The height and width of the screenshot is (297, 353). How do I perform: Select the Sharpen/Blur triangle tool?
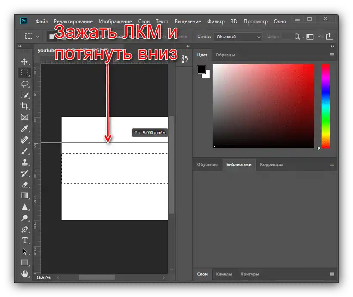coord(25,207)
